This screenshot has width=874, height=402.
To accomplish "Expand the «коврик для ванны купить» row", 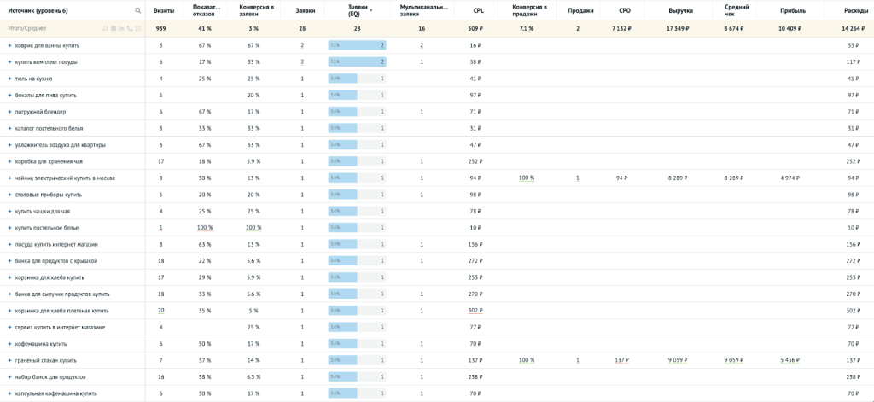I will tap(9, 45).
